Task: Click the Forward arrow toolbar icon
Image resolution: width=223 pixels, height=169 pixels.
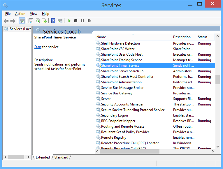Action: [13, 21]
